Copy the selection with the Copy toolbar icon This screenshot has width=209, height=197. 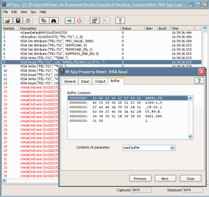(x=44, y=21)
